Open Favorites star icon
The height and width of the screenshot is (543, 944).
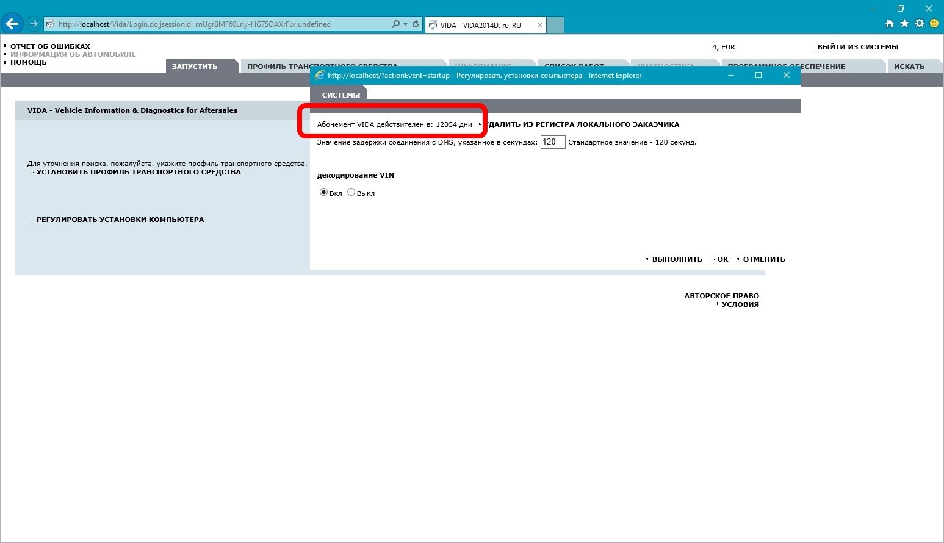point(904,24)
